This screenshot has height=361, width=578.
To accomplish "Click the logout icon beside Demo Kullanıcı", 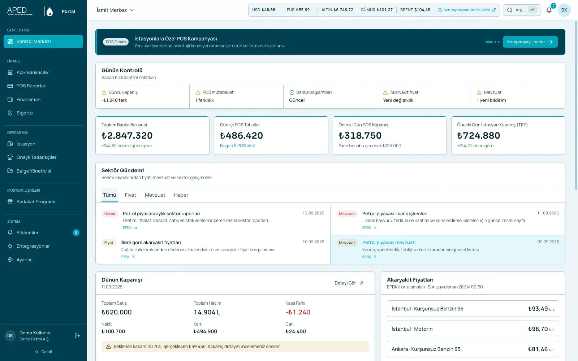I will [77, 336].
